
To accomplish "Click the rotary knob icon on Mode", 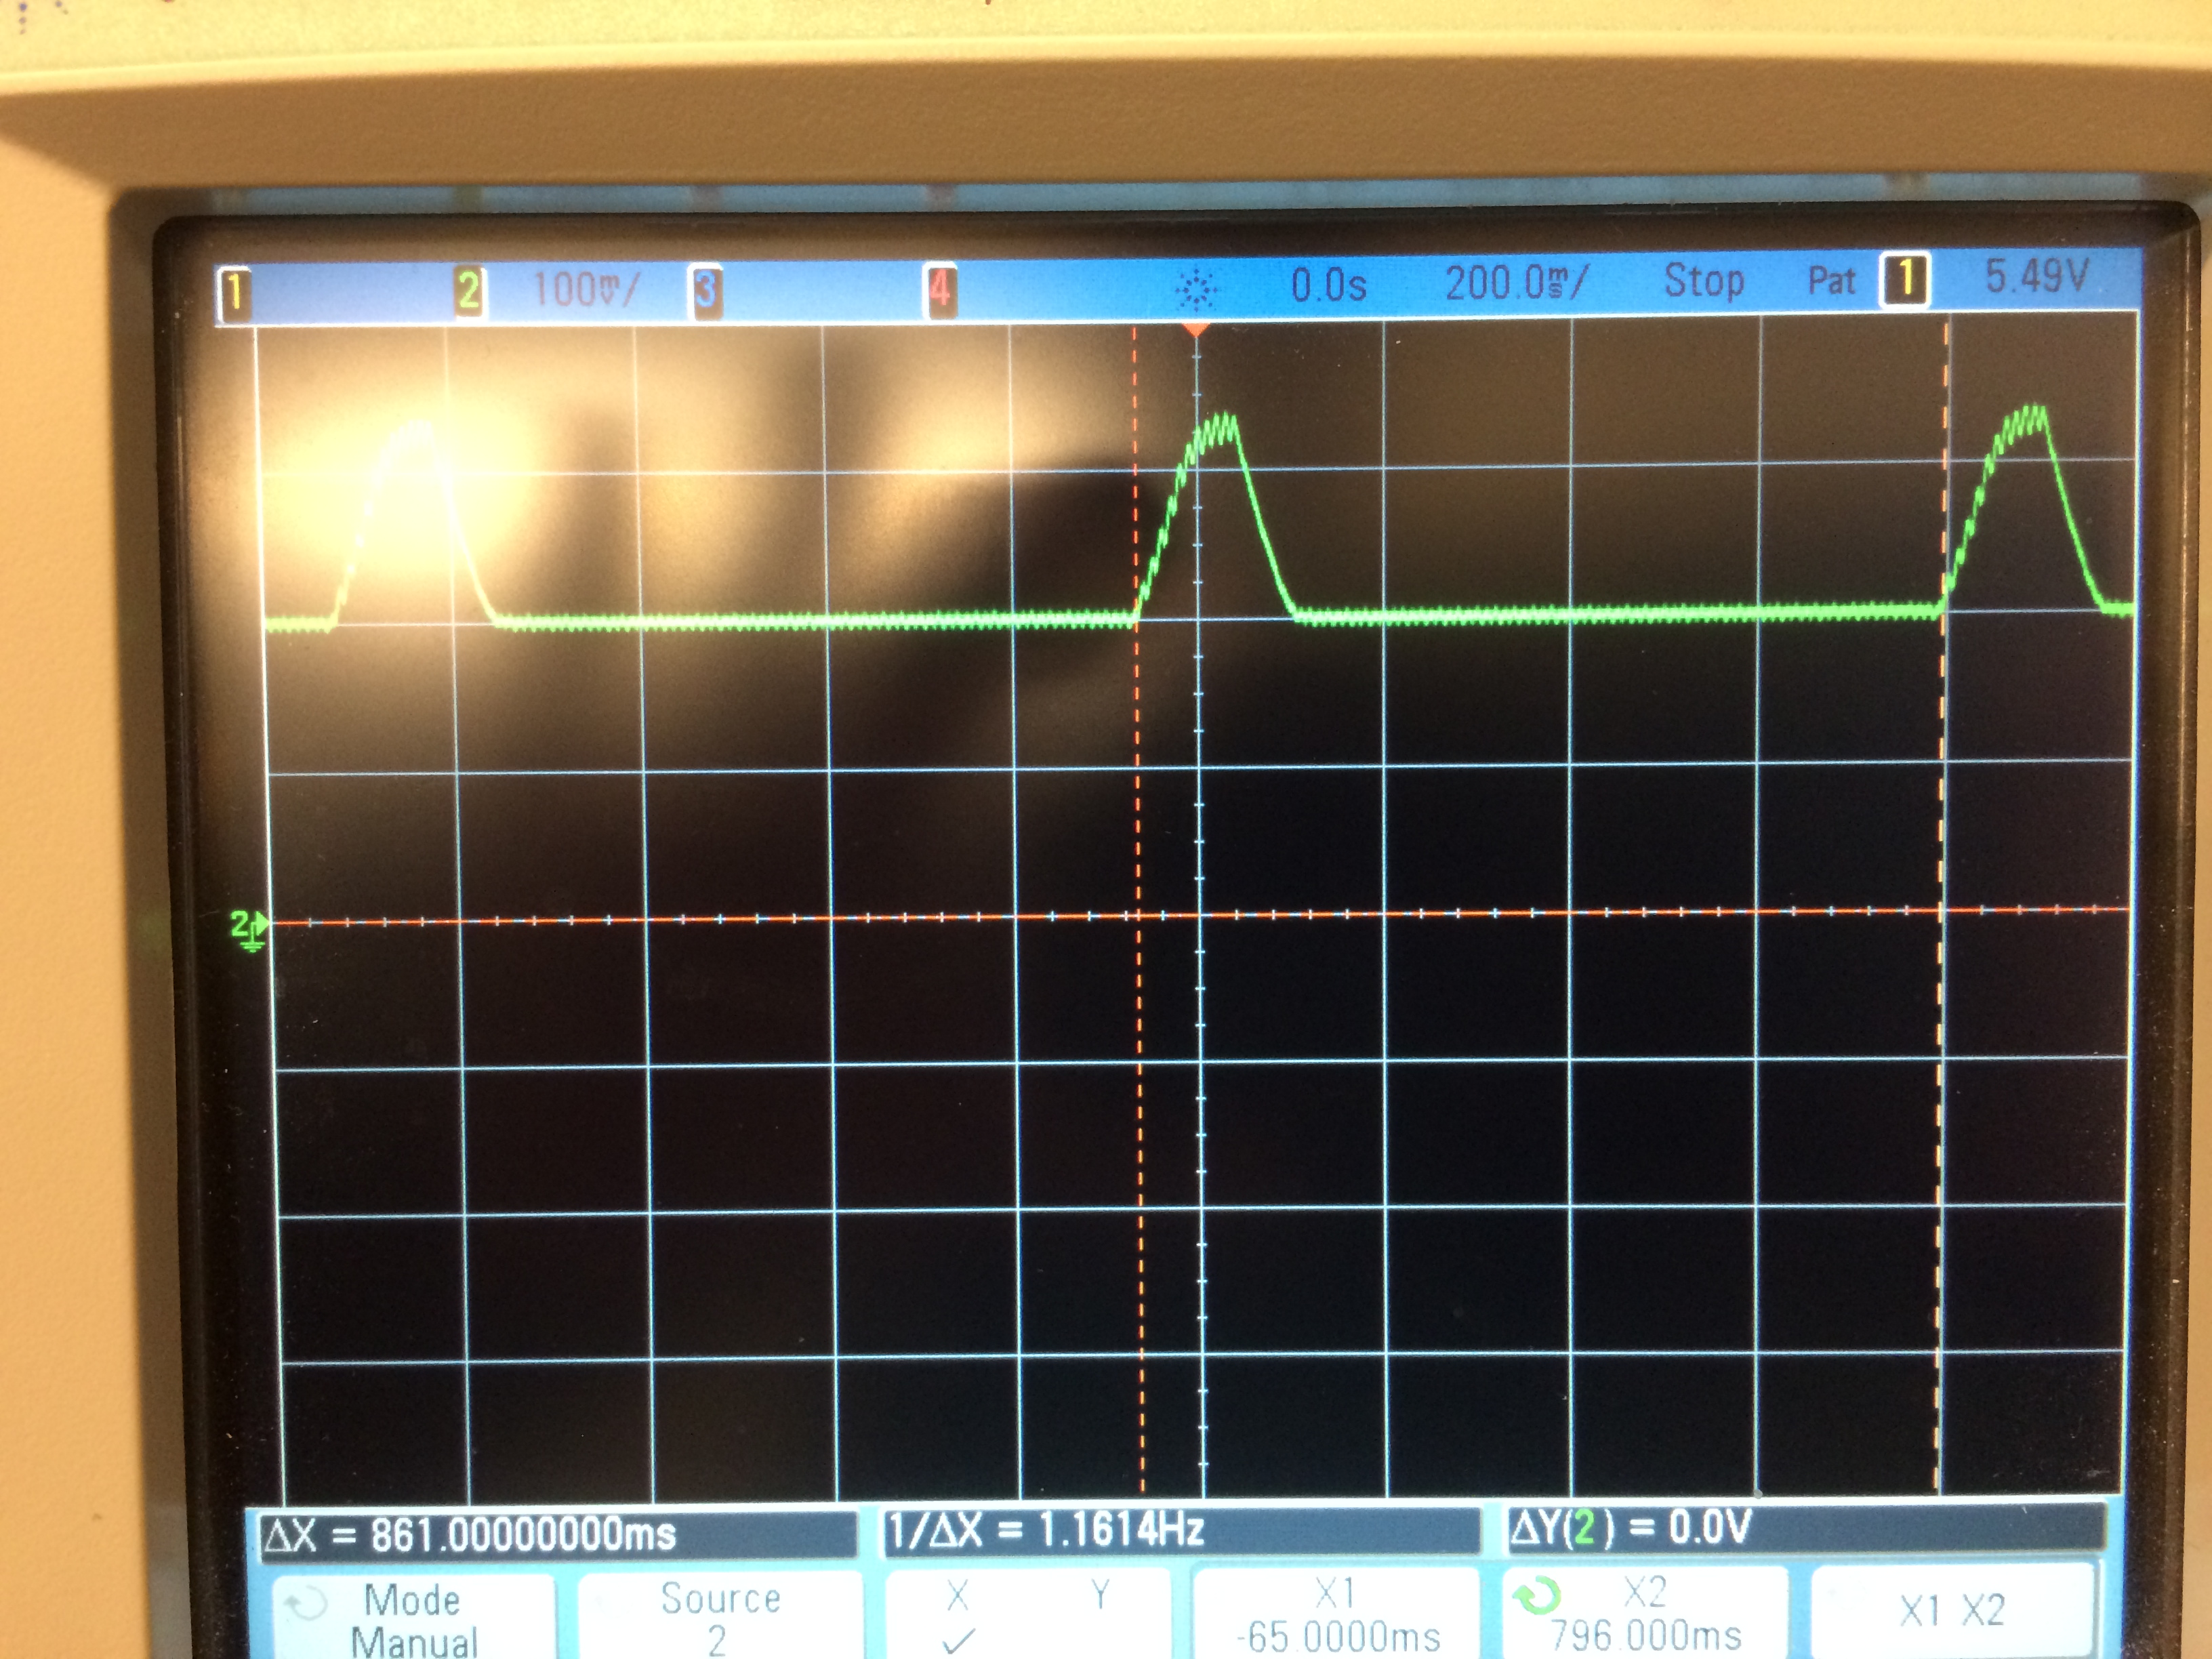I will 306,1605.
